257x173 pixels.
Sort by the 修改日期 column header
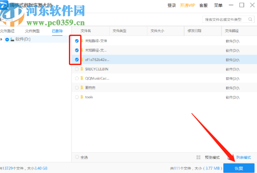[194, 31]
